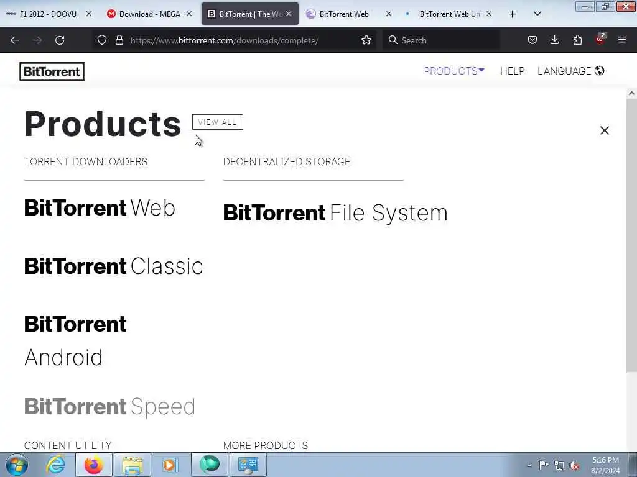The image size is (637, 477).
Task: Click the network tray icon
Action: (x=559, y=465)
